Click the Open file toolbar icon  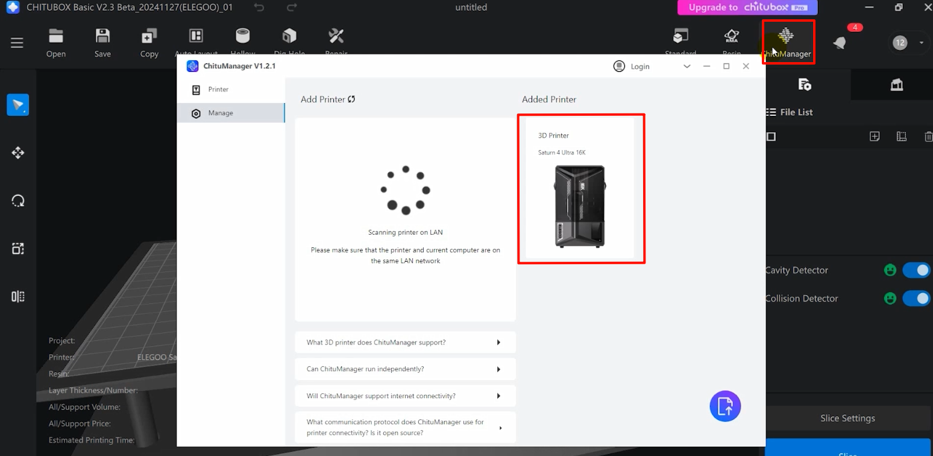[56, 42]
